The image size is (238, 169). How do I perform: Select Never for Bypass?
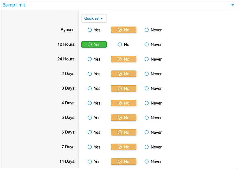pyautogui.click(x=147, y=30)
